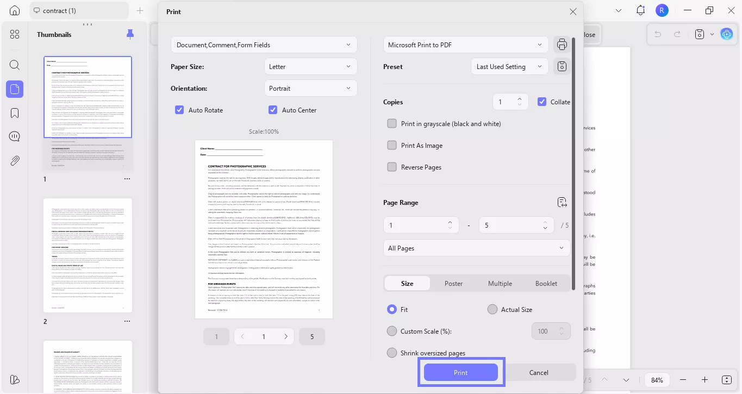Jump to last preview page button 5
The height and width of the screenshot is (394, 742).
pyautogui.click(x=312, y=336)
